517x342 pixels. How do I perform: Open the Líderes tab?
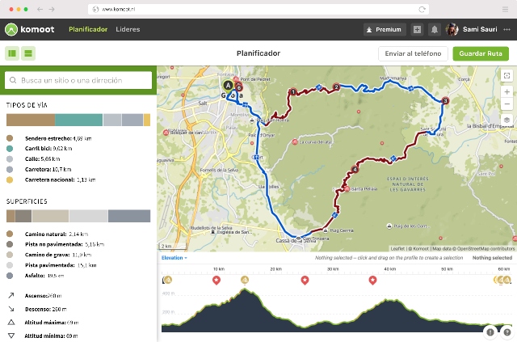coord(128,30)
